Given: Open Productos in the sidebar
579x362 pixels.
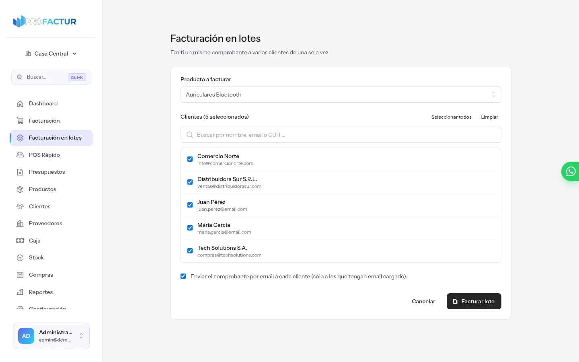Looking at the screenshot, I should [51, 189].
